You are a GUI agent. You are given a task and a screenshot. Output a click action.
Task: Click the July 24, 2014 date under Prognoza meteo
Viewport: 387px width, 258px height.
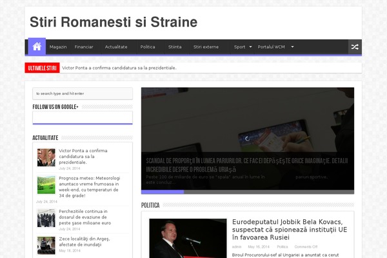pyautogui.click(x=46, y=202)
